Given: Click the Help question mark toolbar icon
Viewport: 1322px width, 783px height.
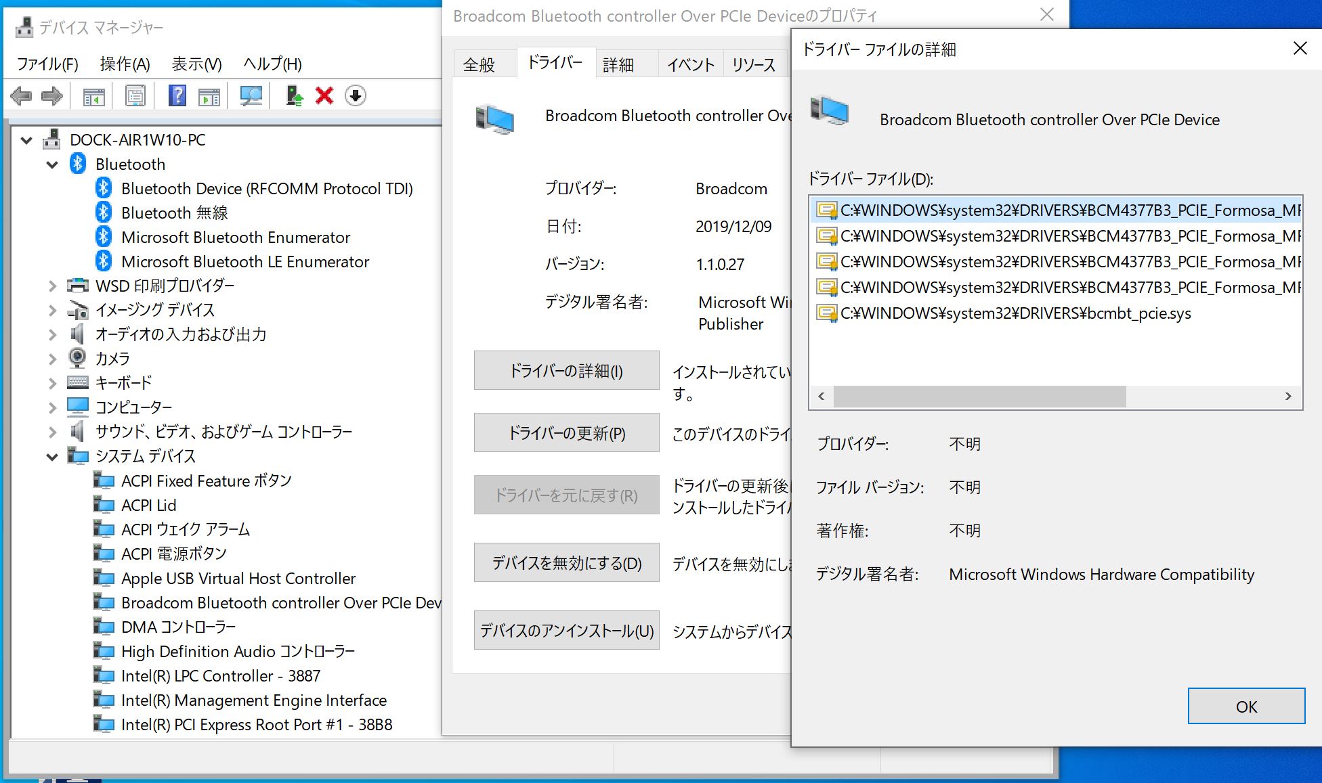Looking at the screenshot, I should (177, 95).
